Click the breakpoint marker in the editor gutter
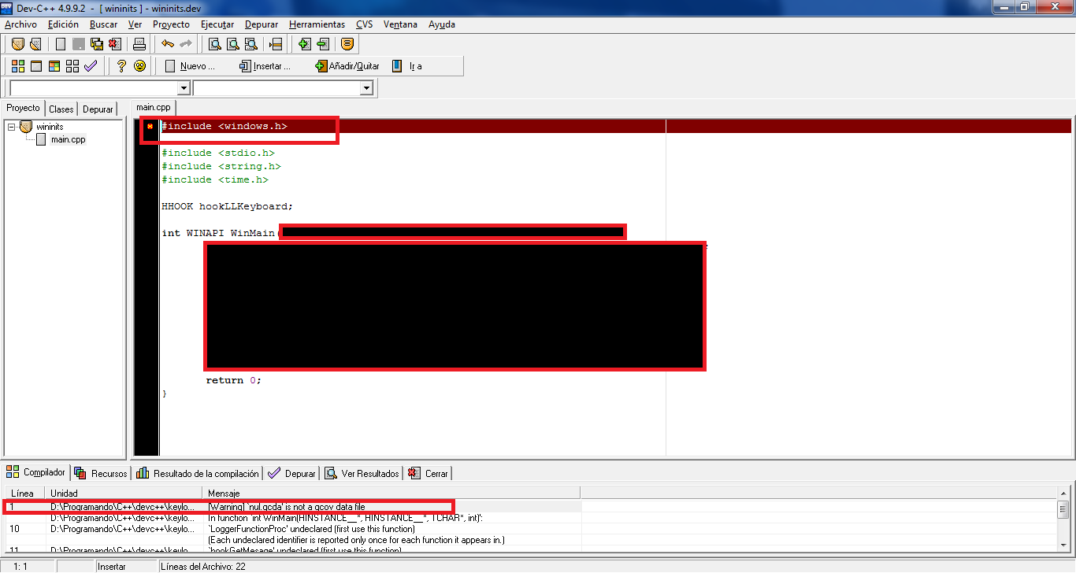The image size is (1076, 573). pyautogui.click(x=150, y=126)
